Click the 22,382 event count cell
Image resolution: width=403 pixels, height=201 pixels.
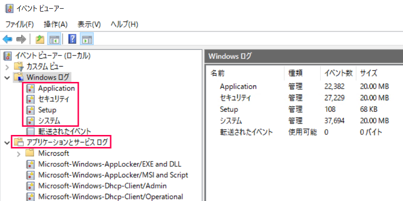click(334, 86)
